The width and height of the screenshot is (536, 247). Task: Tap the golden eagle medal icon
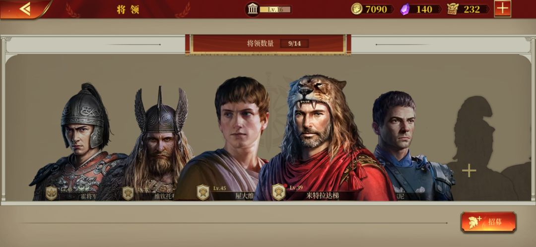[x=453, y=9]
